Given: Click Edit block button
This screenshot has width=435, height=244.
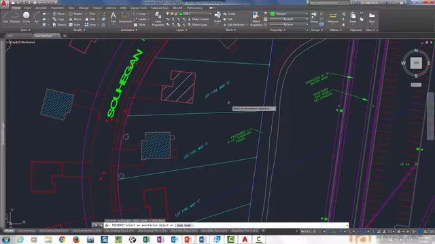Looking at the screenshot, I should coord(228,19).
